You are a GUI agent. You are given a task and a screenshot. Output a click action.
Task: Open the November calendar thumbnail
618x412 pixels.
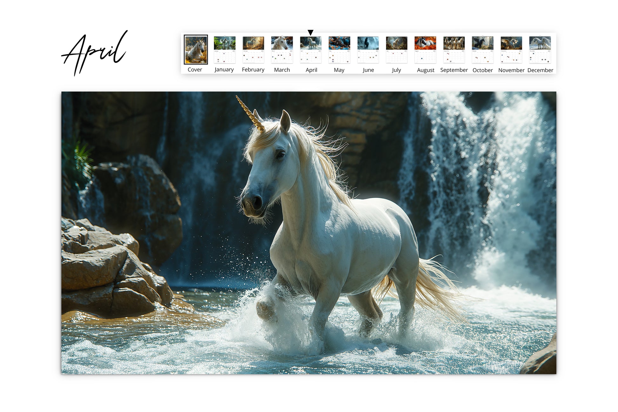click(x=511, y=50)
